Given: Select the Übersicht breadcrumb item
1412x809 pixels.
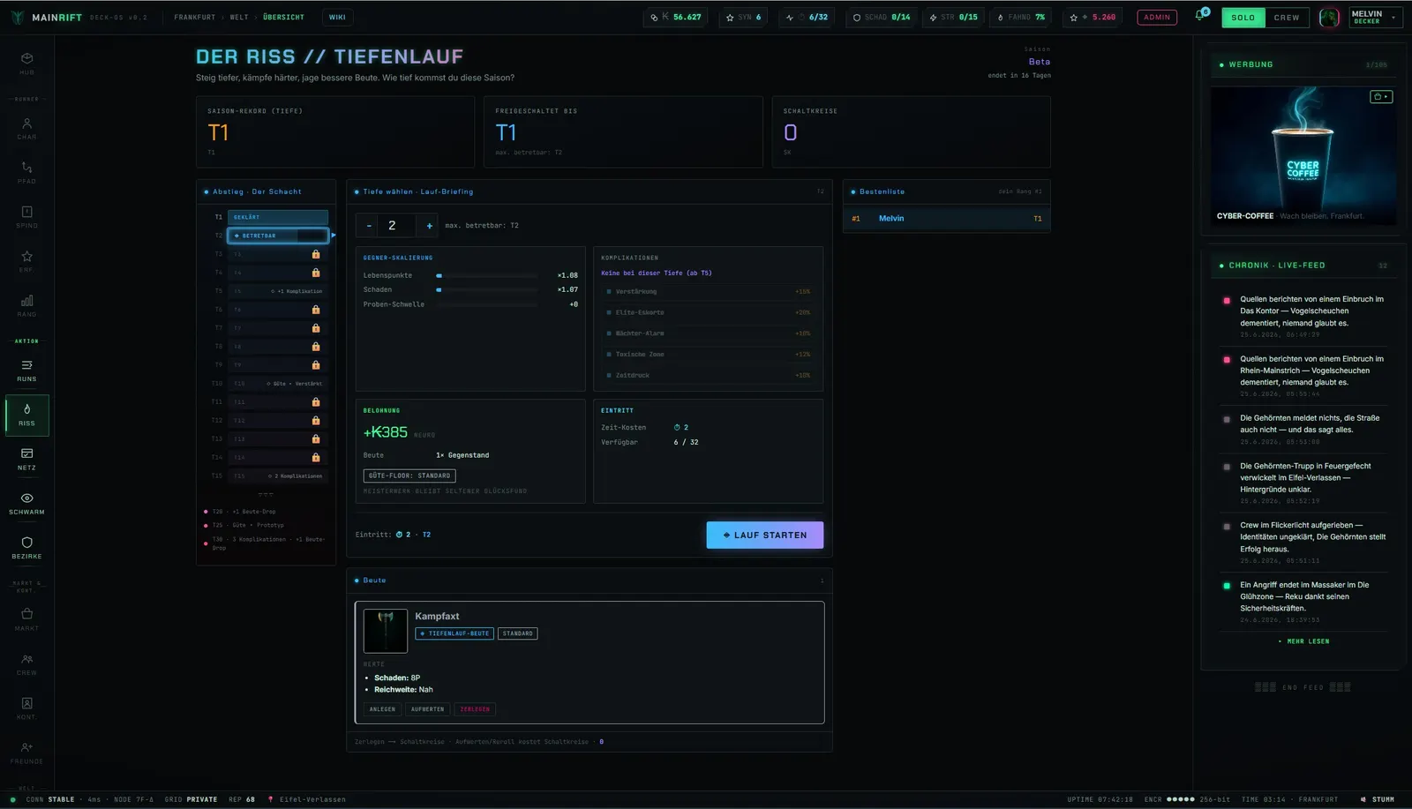Looking at the screenshot, I should coord(283,17).
